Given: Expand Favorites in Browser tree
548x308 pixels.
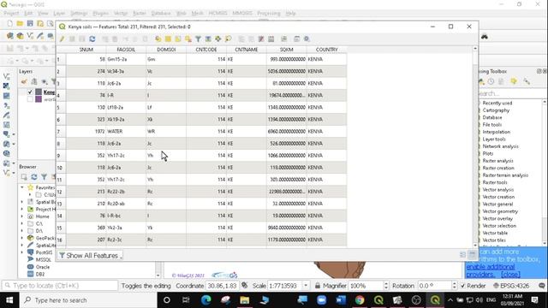Looking at the screenshot, I should 22,187.
